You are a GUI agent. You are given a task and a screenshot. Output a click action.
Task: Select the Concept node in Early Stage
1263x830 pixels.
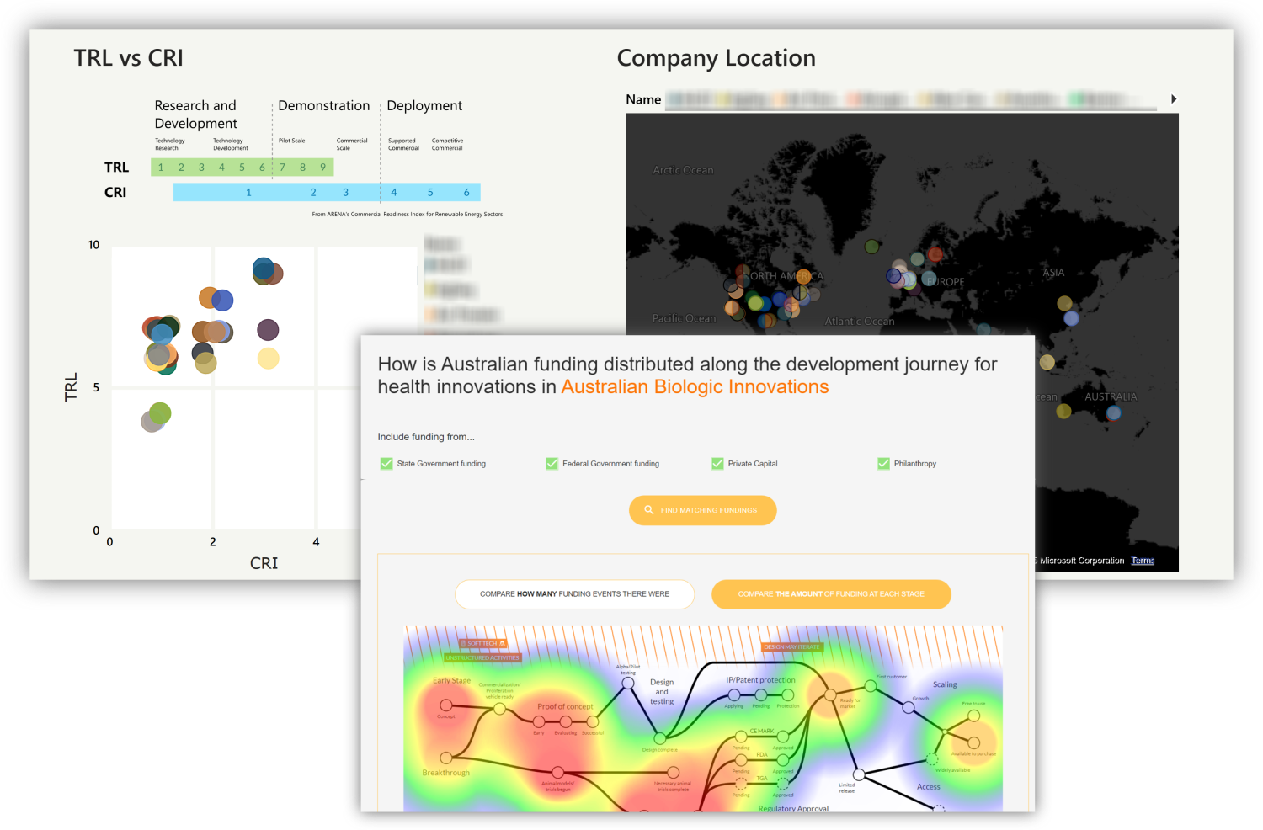(446, 705)
